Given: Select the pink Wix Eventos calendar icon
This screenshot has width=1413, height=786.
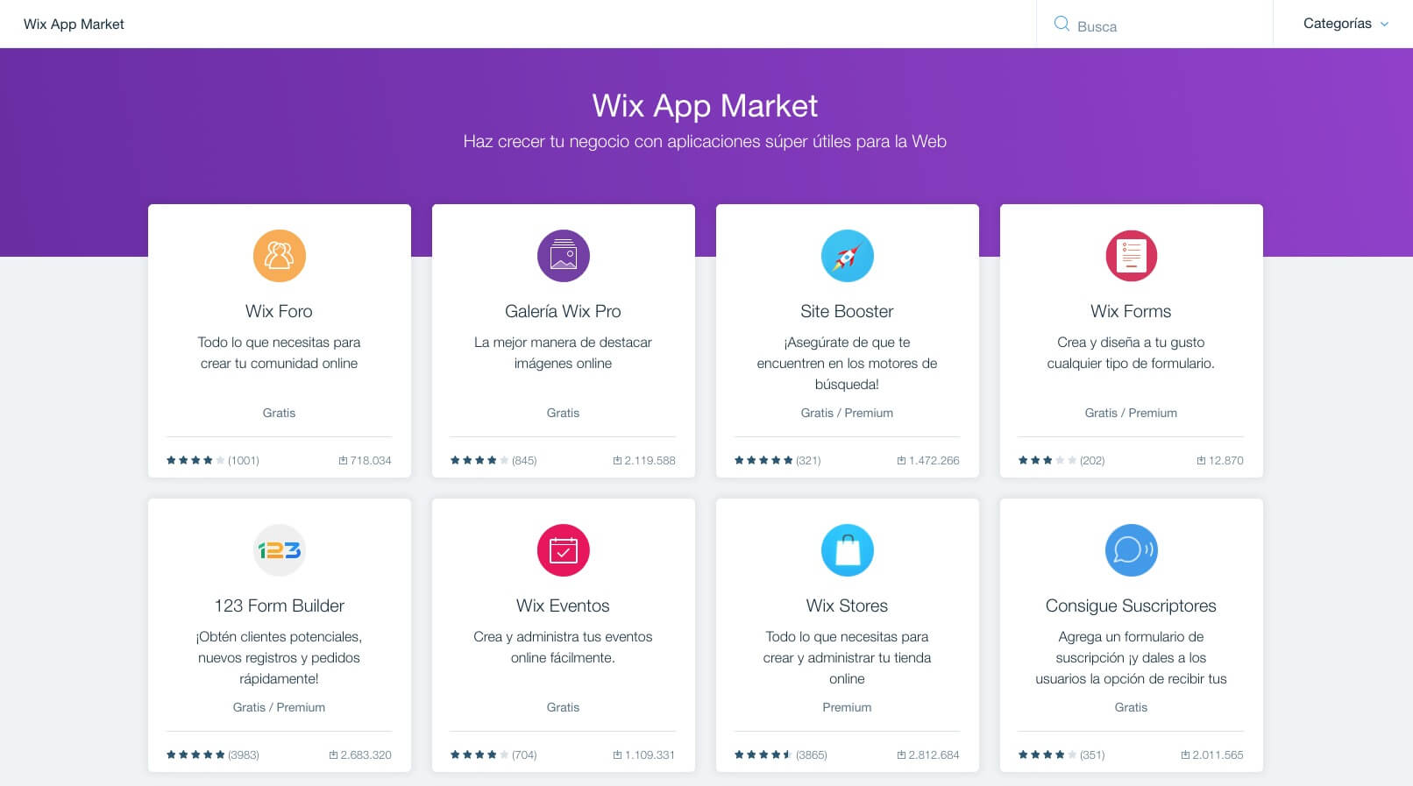Looking at the screenshot, I should 563,550.
